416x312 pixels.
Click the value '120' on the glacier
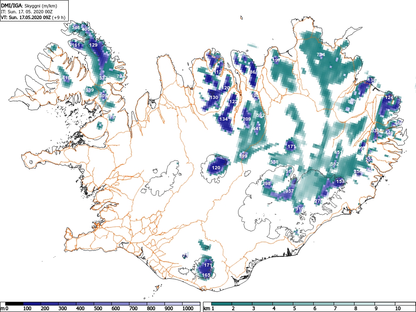tap(216, 168)
